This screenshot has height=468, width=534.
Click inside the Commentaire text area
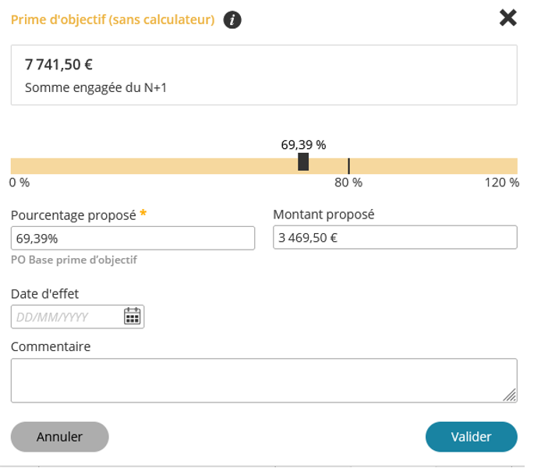pyautogui.click(x=263, y=380)
